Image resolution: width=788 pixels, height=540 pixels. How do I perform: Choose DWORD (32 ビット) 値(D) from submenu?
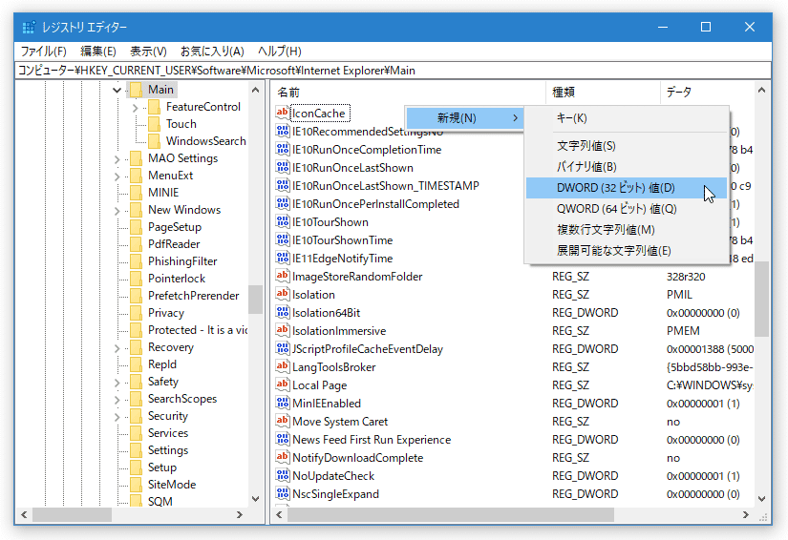point(627,188)
